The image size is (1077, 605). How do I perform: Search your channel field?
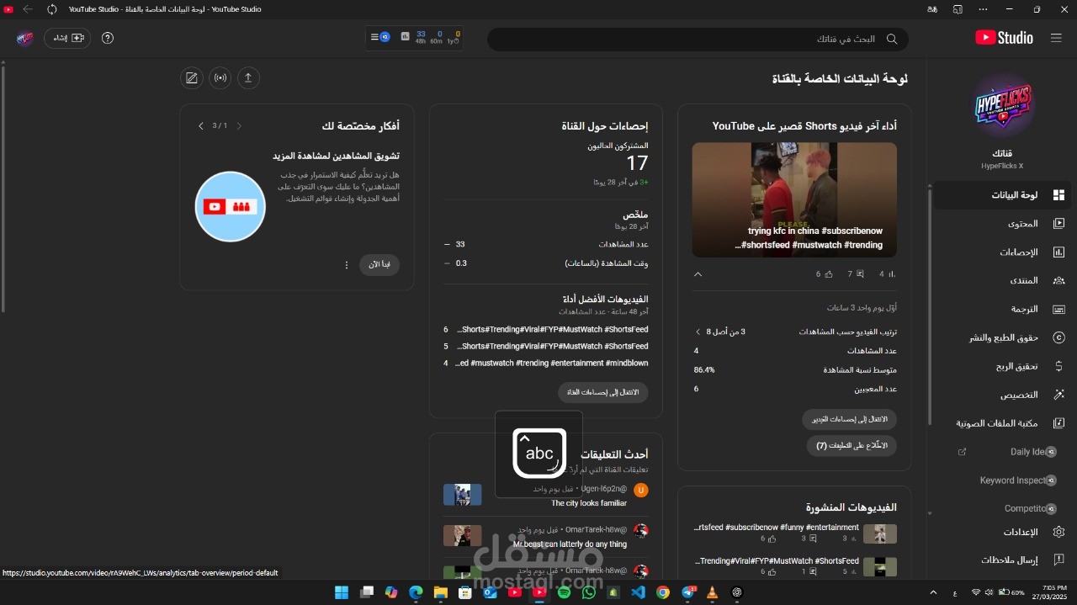(x=698, y=39)
